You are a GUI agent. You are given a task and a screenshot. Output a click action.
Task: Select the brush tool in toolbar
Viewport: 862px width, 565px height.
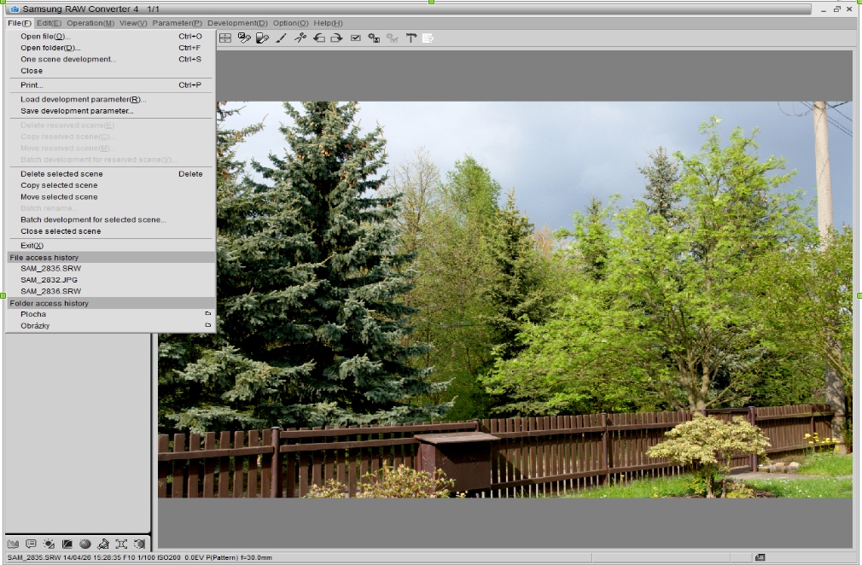pos(281,38)
